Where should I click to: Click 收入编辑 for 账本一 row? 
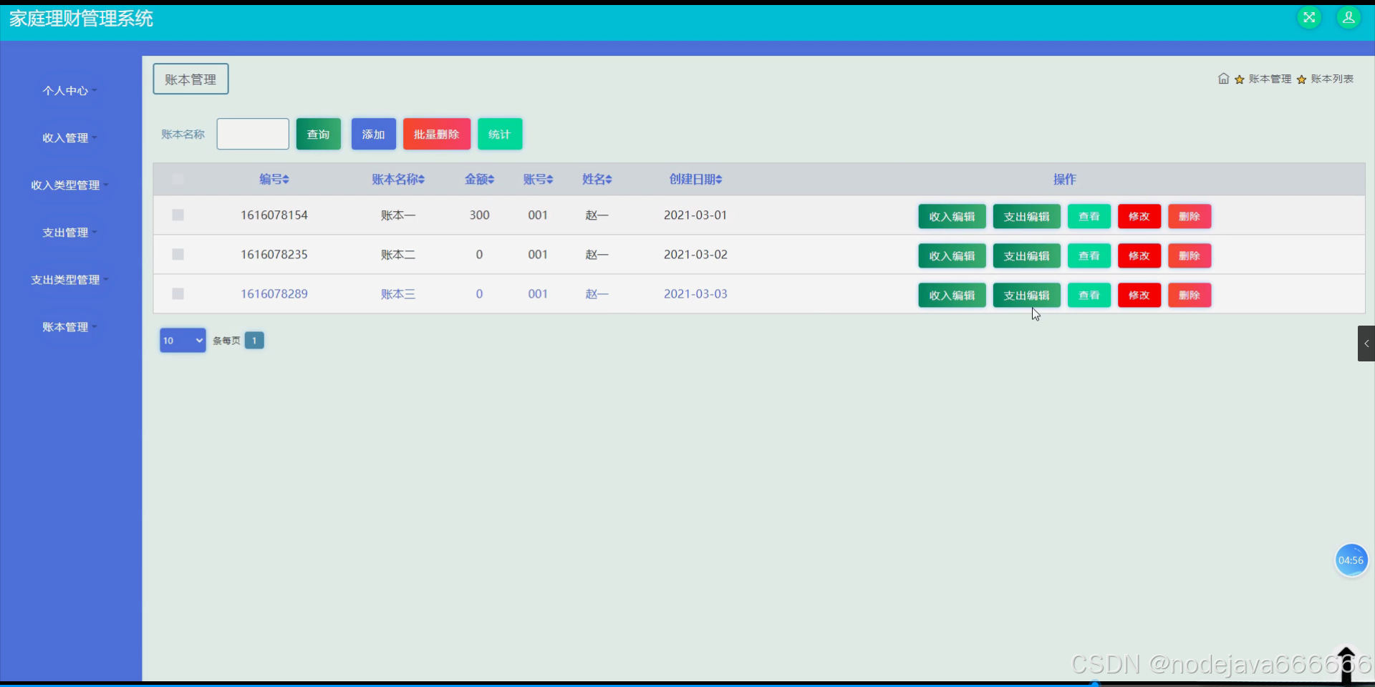[x=952, y=216]
